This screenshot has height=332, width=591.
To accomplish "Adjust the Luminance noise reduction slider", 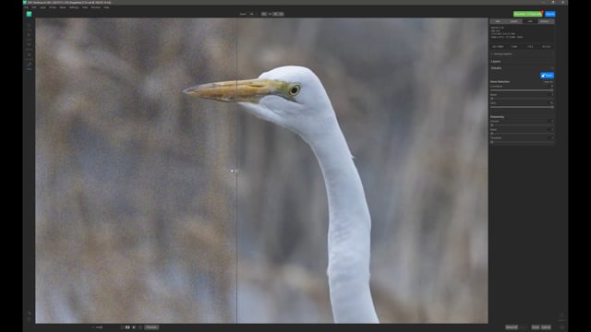I will [522, 90].
